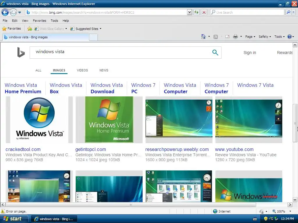Open the Tools menu in menu bar
This screenshot has width=298, height=223.
coord(54,21)
